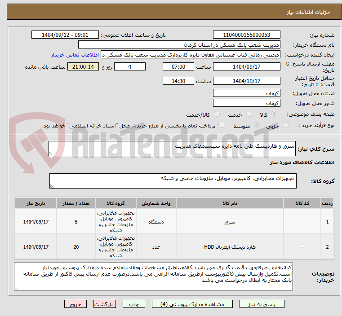The image size is (342, 316).
Task: Click the need number field 1104000155000053
Action: (x=246, y=35)
